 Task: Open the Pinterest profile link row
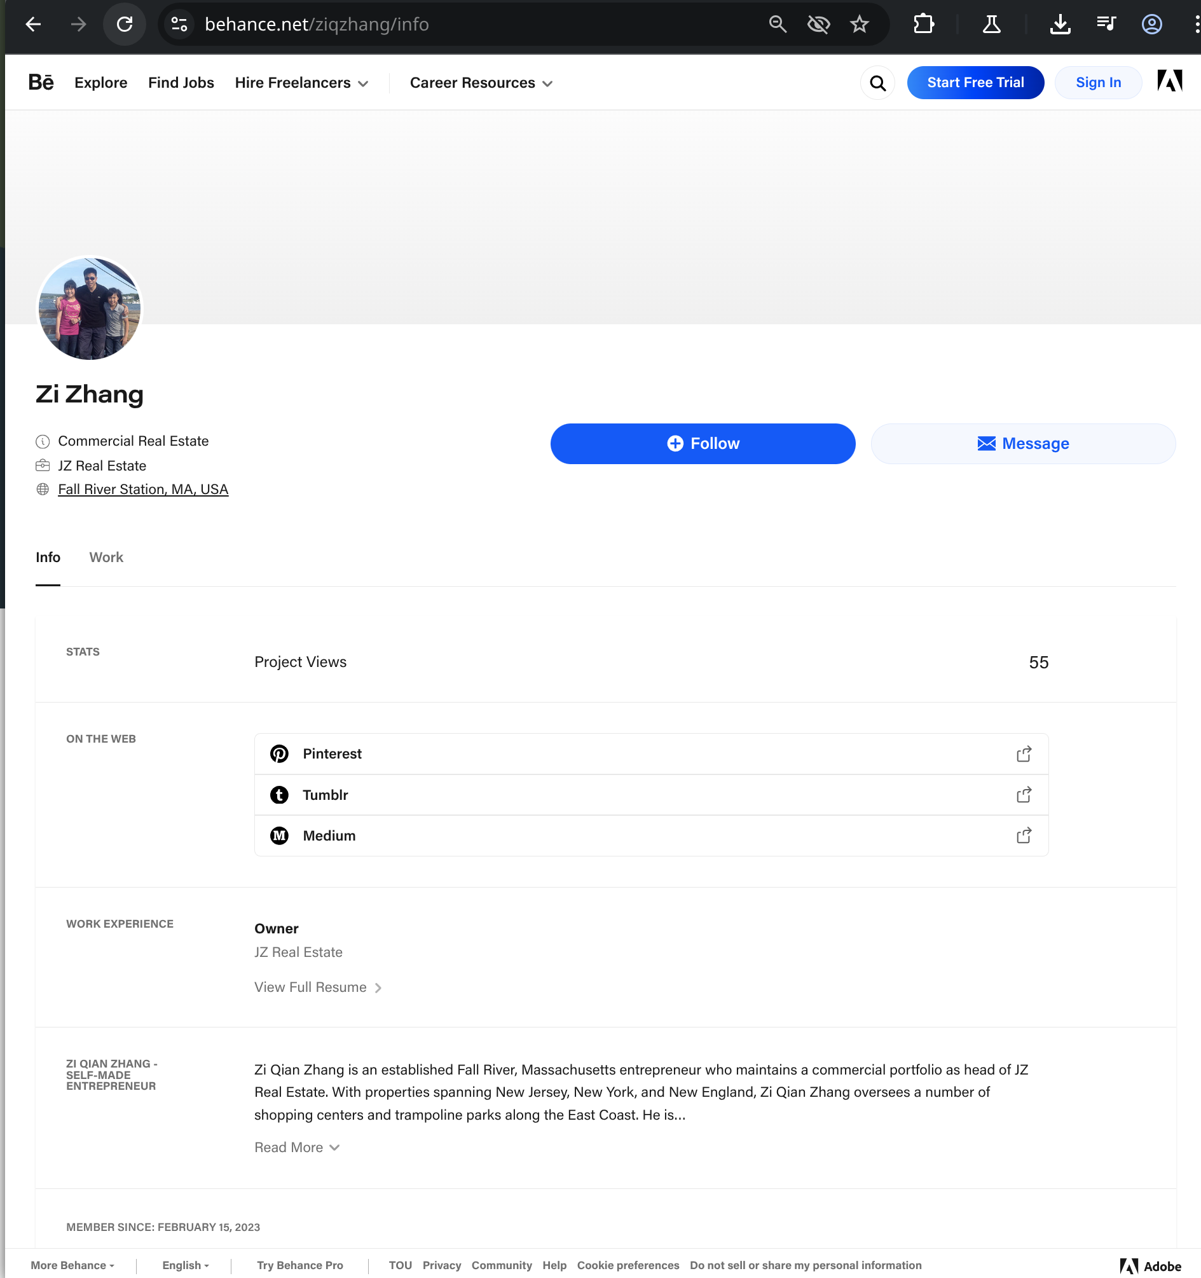pos(651,754)
